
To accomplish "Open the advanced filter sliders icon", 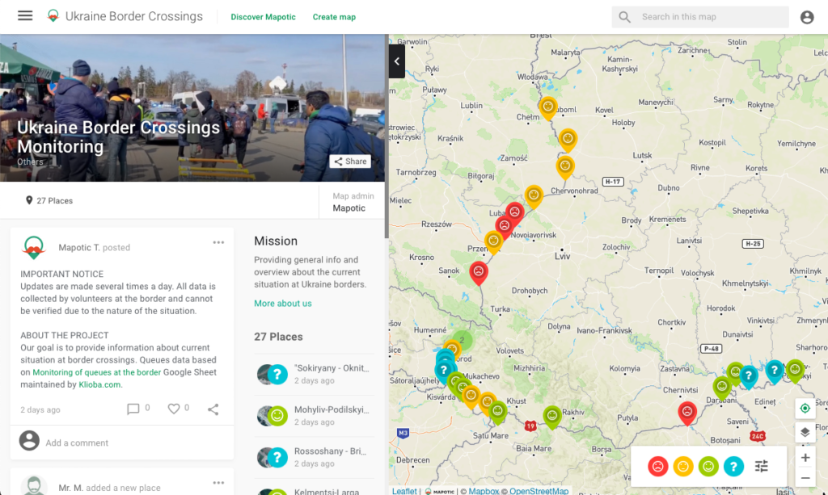I will coord(761,466).
